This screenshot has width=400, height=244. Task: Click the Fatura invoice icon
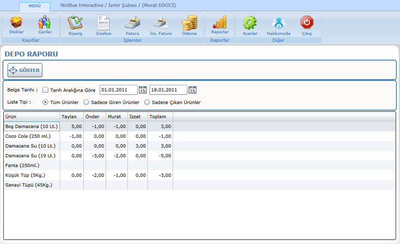[132, 24]
